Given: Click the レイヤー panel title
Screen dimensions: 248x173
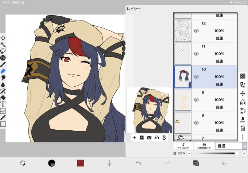Looking at the screenshot, I should coord(134,9).
